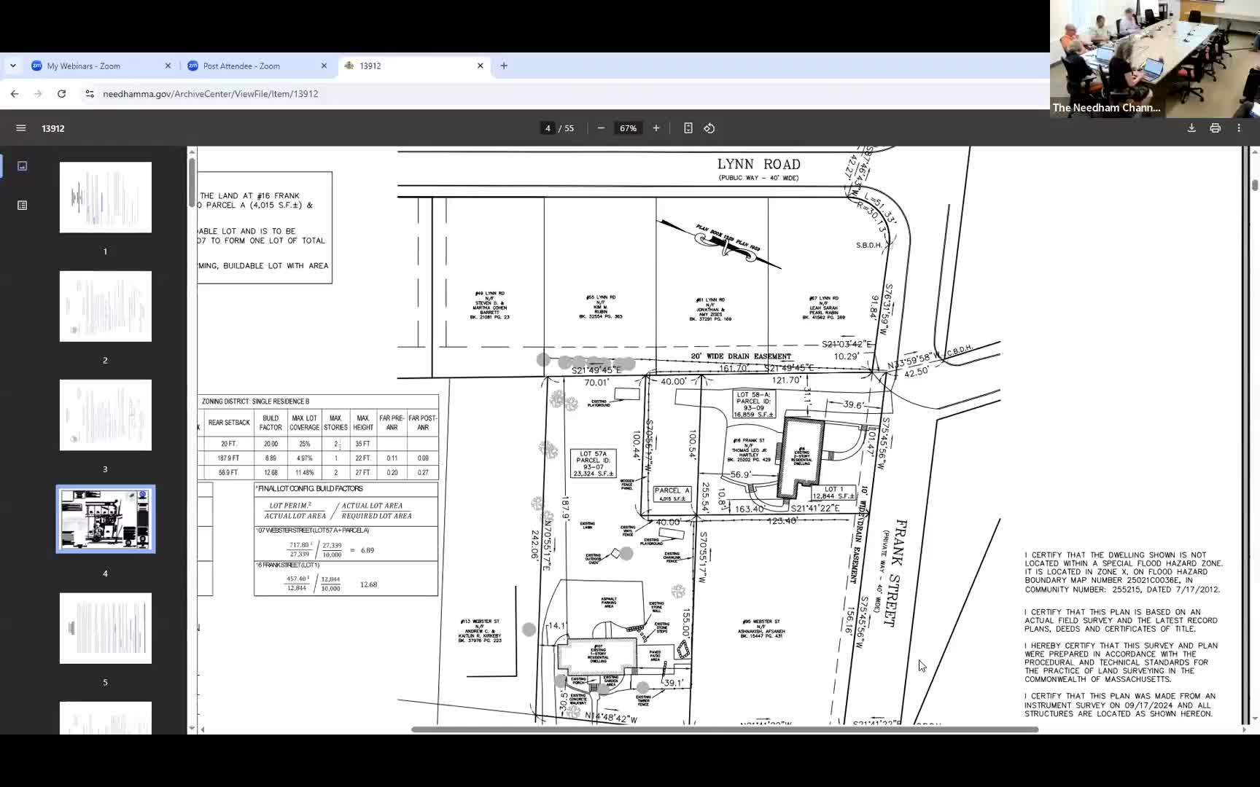Open page 2 thumbnail
The height and width of the screenshot is (787, 1260).
tap(106, 306)
